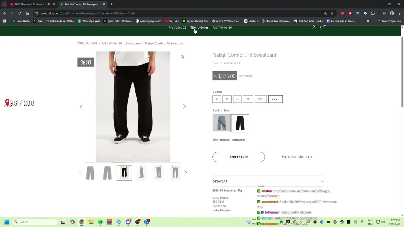Image resolution: width=404 pixels, height=227 pixels.
Task: Open Spotify from the taskbar
Action: tap(100, 222)
